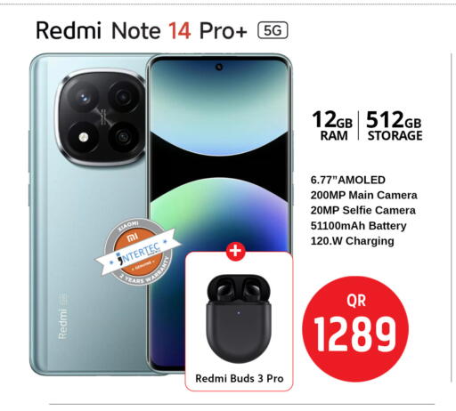The height and width of the screenshot is (411, 456).
Task: Click the 6.77" AMOLED spec line
Action: pyautogui.click(x=348, y=180)
